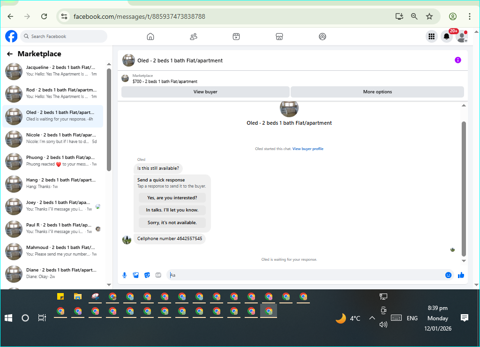This screenshot has width=480, height=347.
Task: Click the browser address bar URL
Action: [139, 16]
